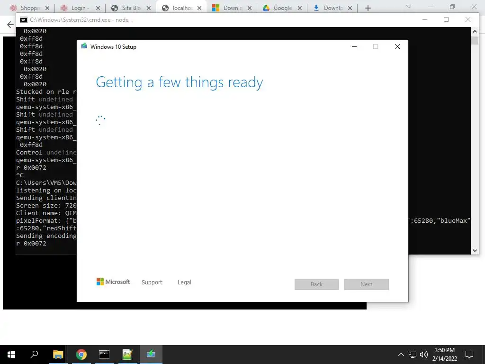
Task: Click 'Getting a few things ready' heading
Action: click(x=180, y=82)
